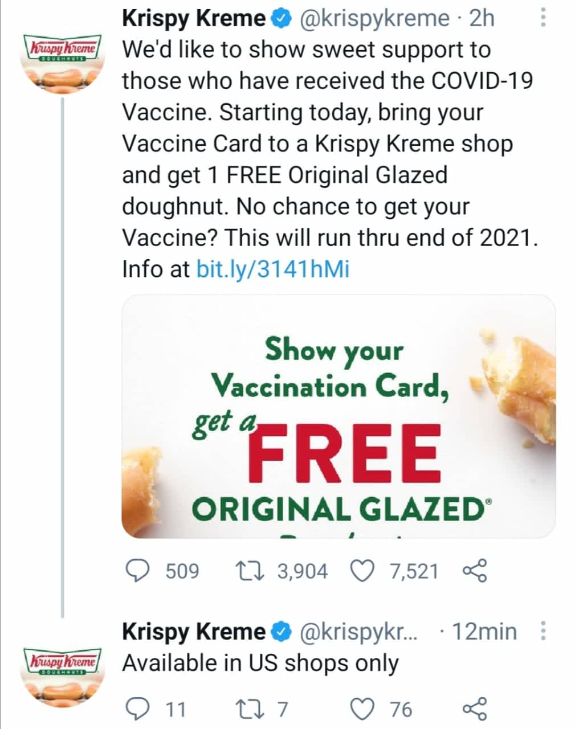Retweet the free doughnut vaccine tweet
Viewport: 575px width, 729px height.
coord(249,571)
